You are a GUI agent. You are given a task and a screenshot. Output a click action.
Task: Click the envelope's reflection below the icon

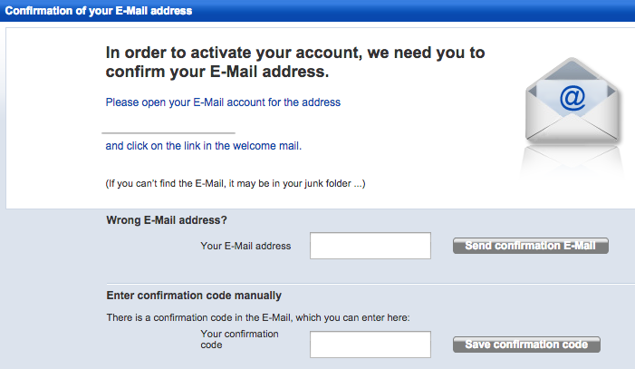[572, 160]
